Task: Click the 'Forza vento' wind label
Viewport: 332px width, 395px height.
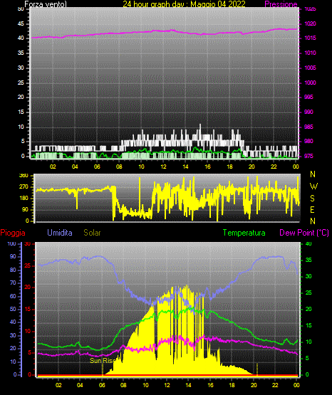Action: click(x=46, y=4)
